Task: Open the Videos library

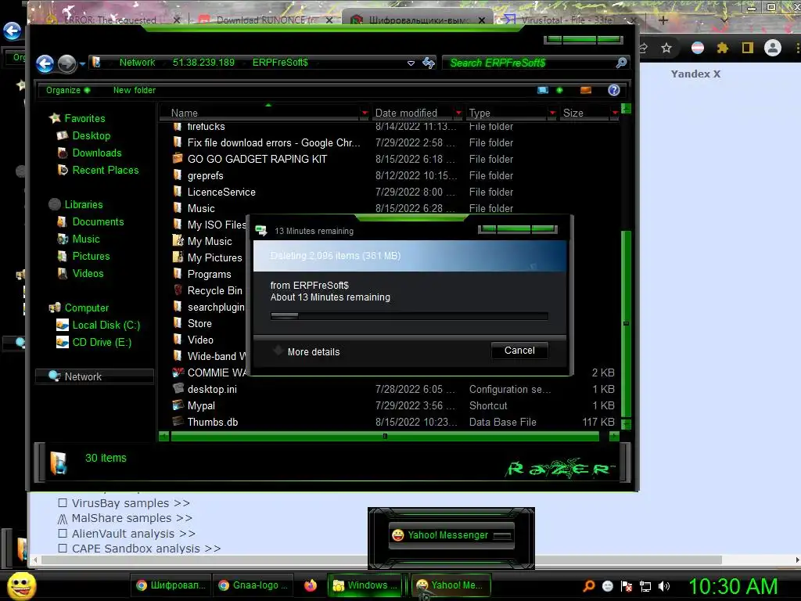Action: click(88, 273)
